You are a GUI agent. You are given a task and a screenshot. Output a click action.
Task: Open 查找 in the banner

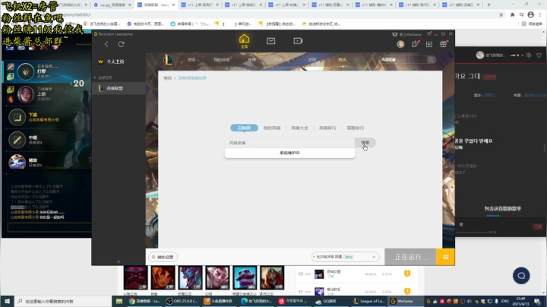(342, 60)
